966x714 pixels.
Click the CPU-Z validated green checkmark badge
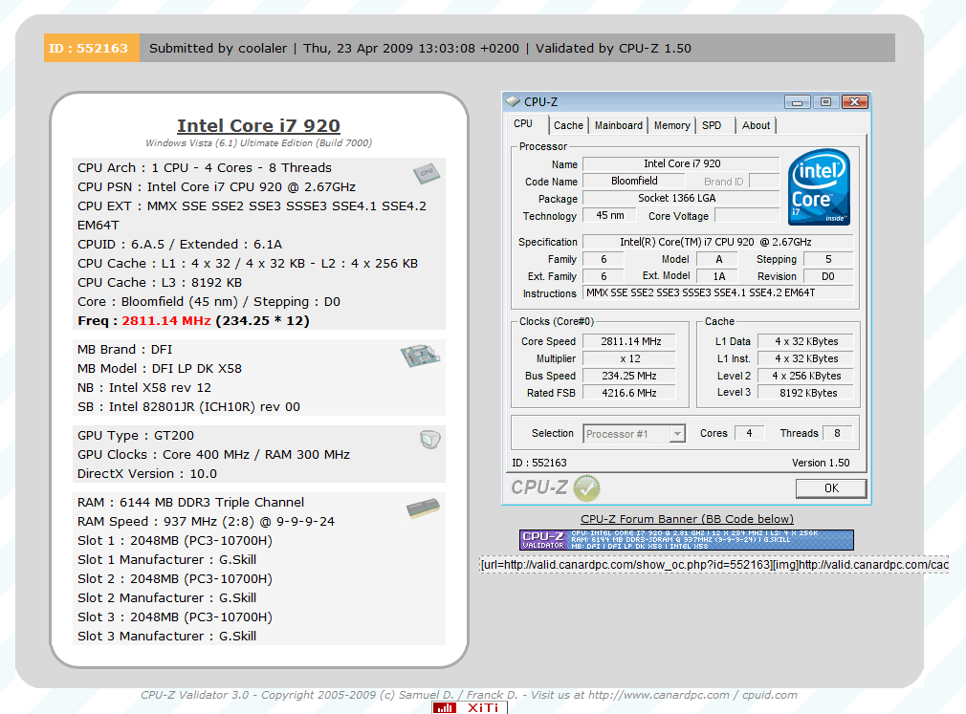click(585, 488)
